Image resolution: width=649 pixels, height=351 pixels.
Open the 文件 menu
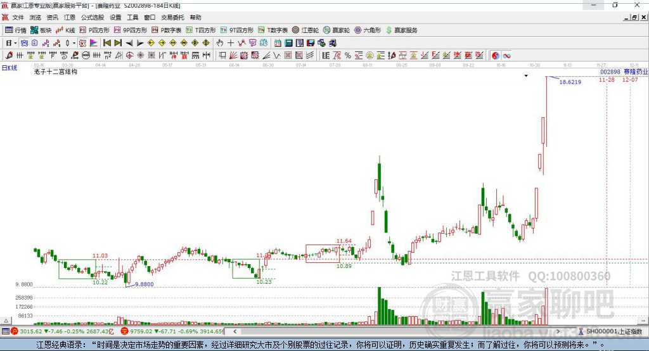[18, 17]
